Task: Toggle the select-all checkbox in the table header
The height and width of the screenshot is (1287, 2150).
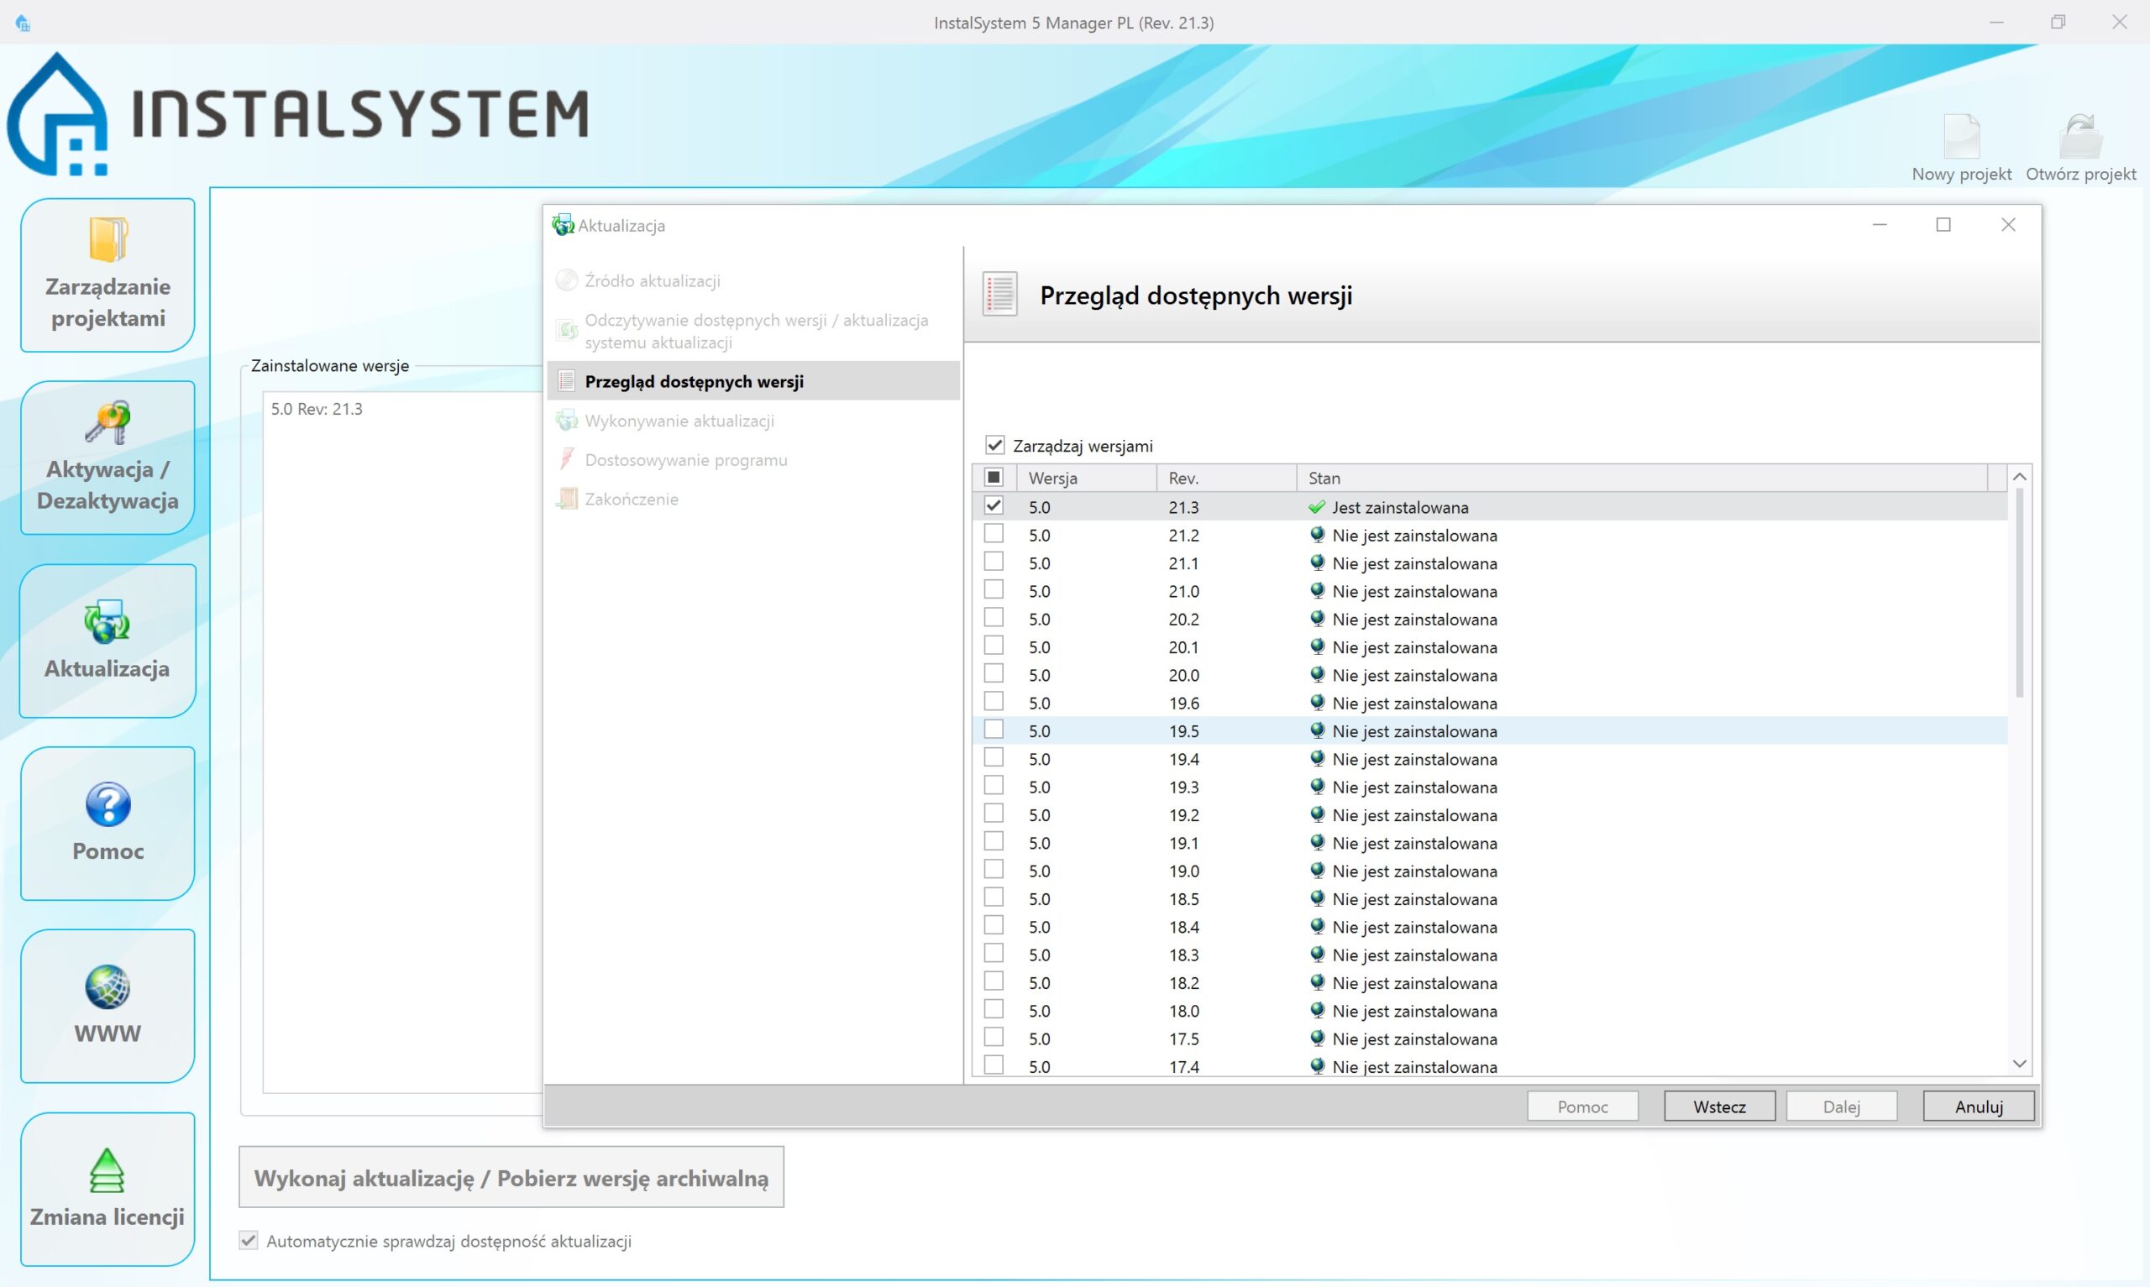Action: [994, 477]
